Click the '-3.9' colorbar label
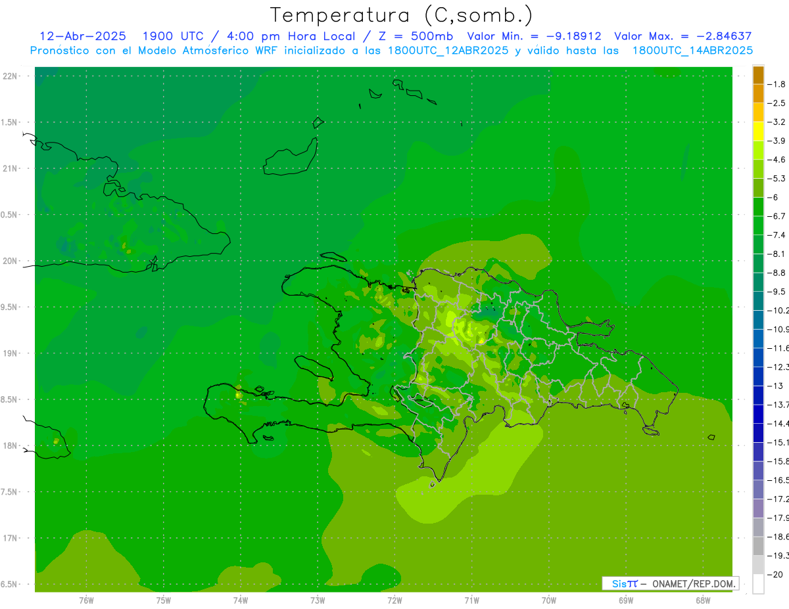 coord(777,141)
